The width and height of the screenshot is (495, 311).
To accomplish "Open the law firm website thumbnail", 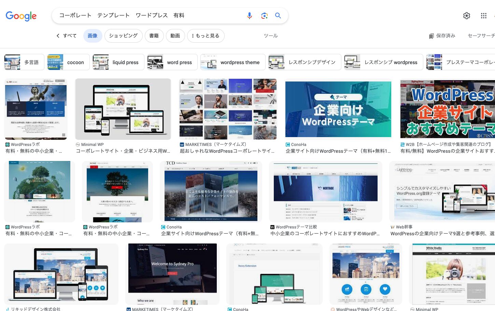I will (36, 109).
